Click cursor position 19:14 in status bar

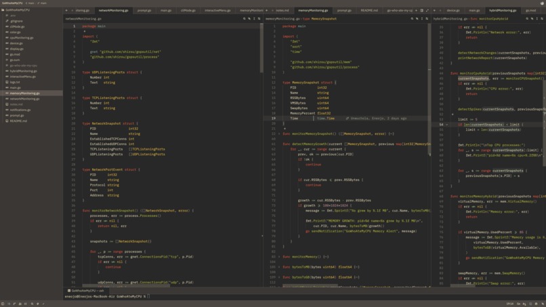tap(510, 304)
